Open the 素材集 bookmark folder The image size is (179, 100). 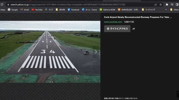pos(60,10)
